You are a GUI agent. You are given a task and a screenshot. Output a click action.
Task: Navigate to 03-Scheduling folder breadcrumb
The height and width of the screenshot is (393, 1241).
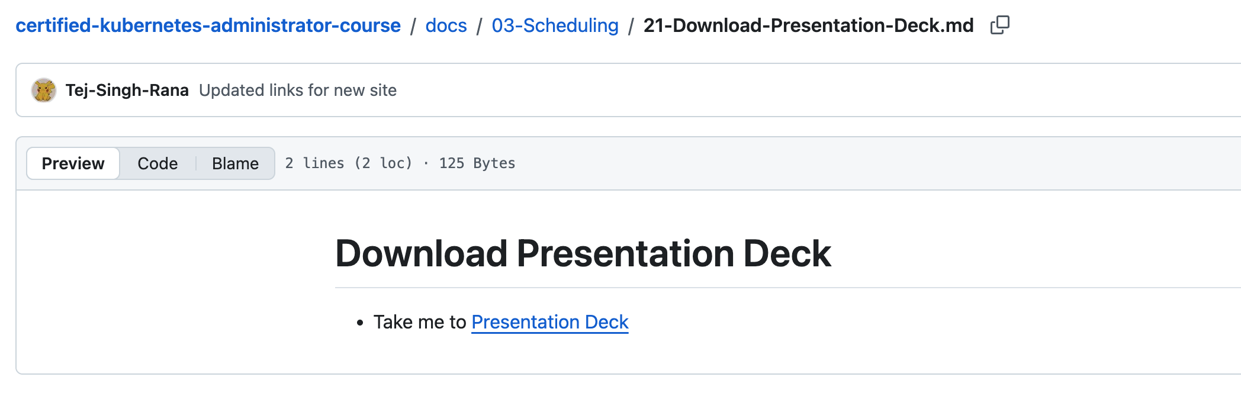click(555, 25)
